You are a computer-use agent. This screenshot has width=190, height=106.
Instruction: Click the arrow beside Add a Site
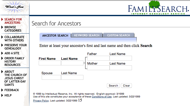(x=2, y=53)
